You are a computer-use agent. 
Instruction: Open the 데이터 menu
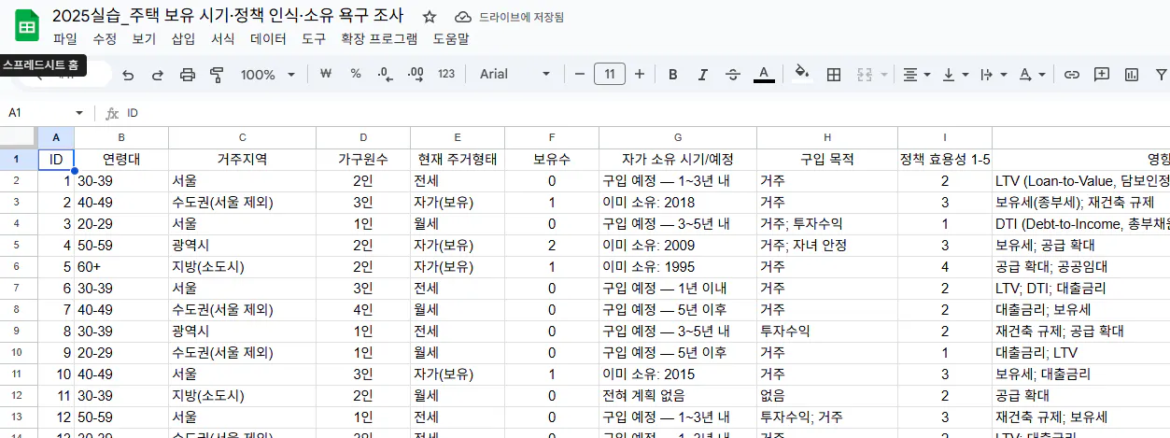(x=269, y=39)
